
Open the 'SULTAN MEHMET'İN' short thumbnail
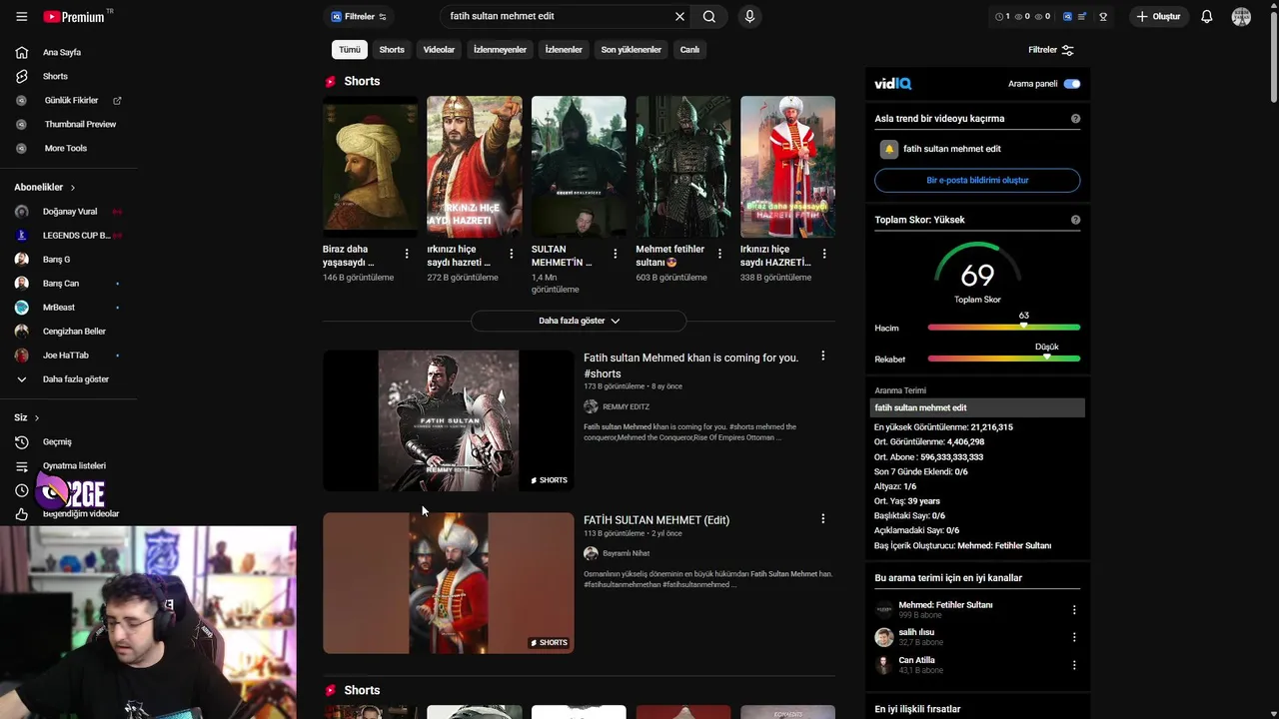pyautogui.click(x=579, y=167)
